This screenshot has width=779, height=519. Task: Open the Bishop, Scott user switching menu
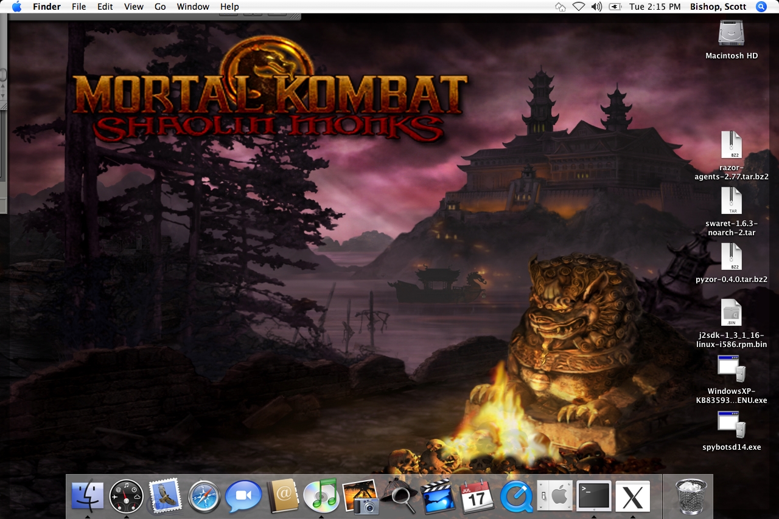point(719,7)
